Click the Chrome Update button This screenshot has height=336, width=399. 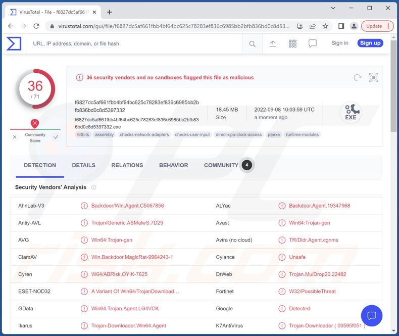click(377, 26)
